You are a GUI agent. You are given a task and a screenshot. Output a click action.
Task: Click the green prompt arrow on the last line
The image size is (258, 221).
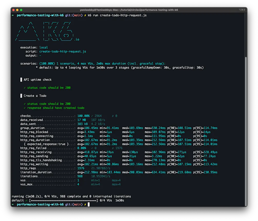[12, 204]
